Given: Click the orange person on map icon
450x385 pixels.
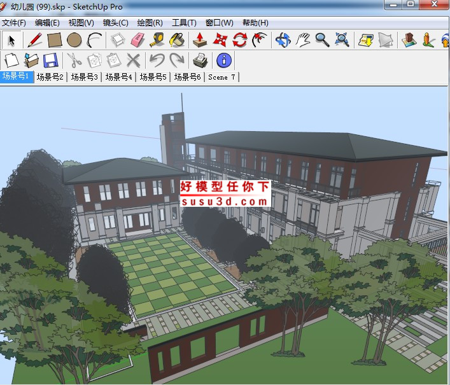Looking at the screenshot, I should (428, 40).
